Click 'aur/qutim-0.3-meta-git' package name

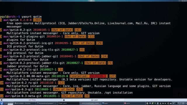tap(23, 96)
